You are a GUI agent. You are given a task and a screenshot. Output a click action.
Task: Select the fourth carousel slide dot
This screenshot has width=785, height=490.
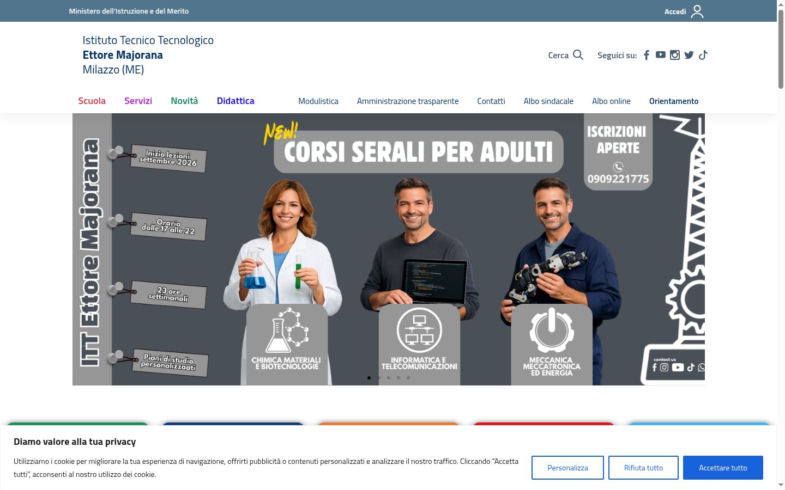(398, 378)
